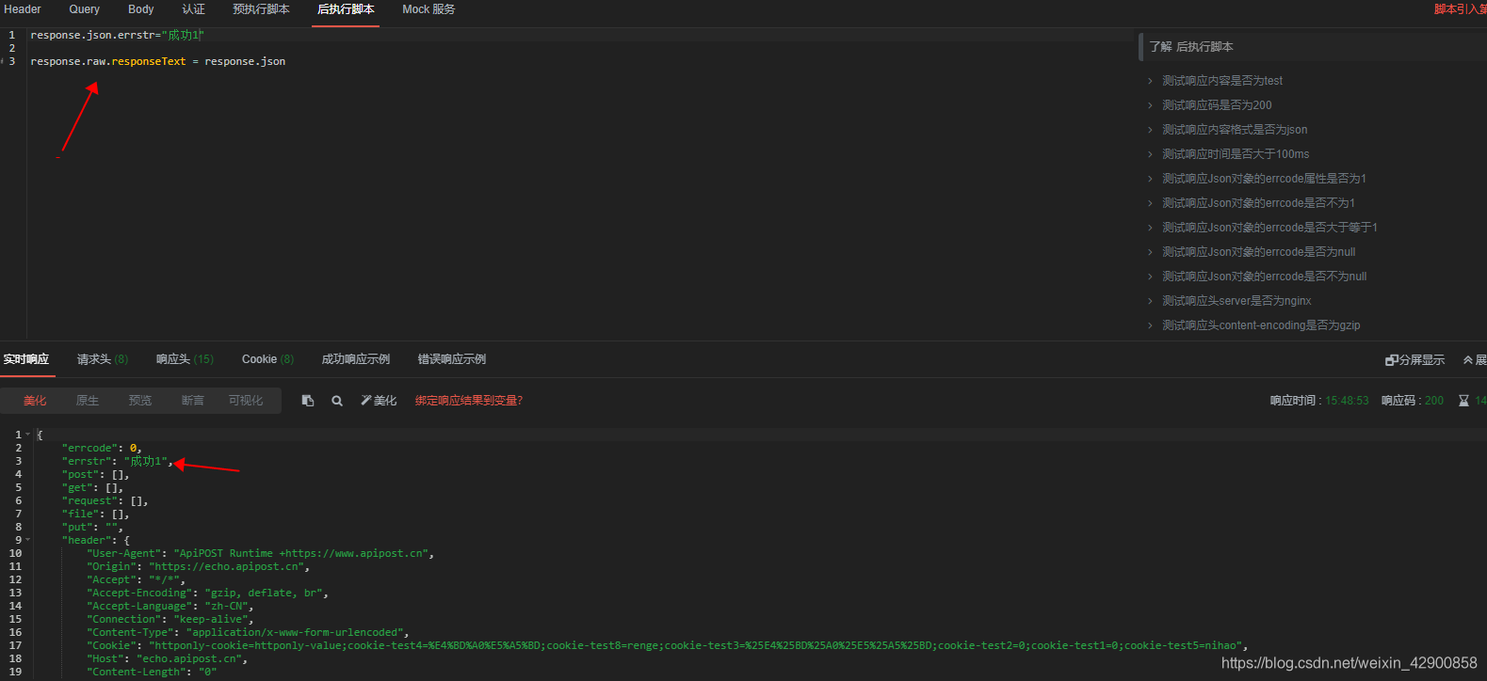This screenshot has width=1487, height=681.
Task: Go to the 认证 tab
Action: pyautogui.click(x=193, y=9)
